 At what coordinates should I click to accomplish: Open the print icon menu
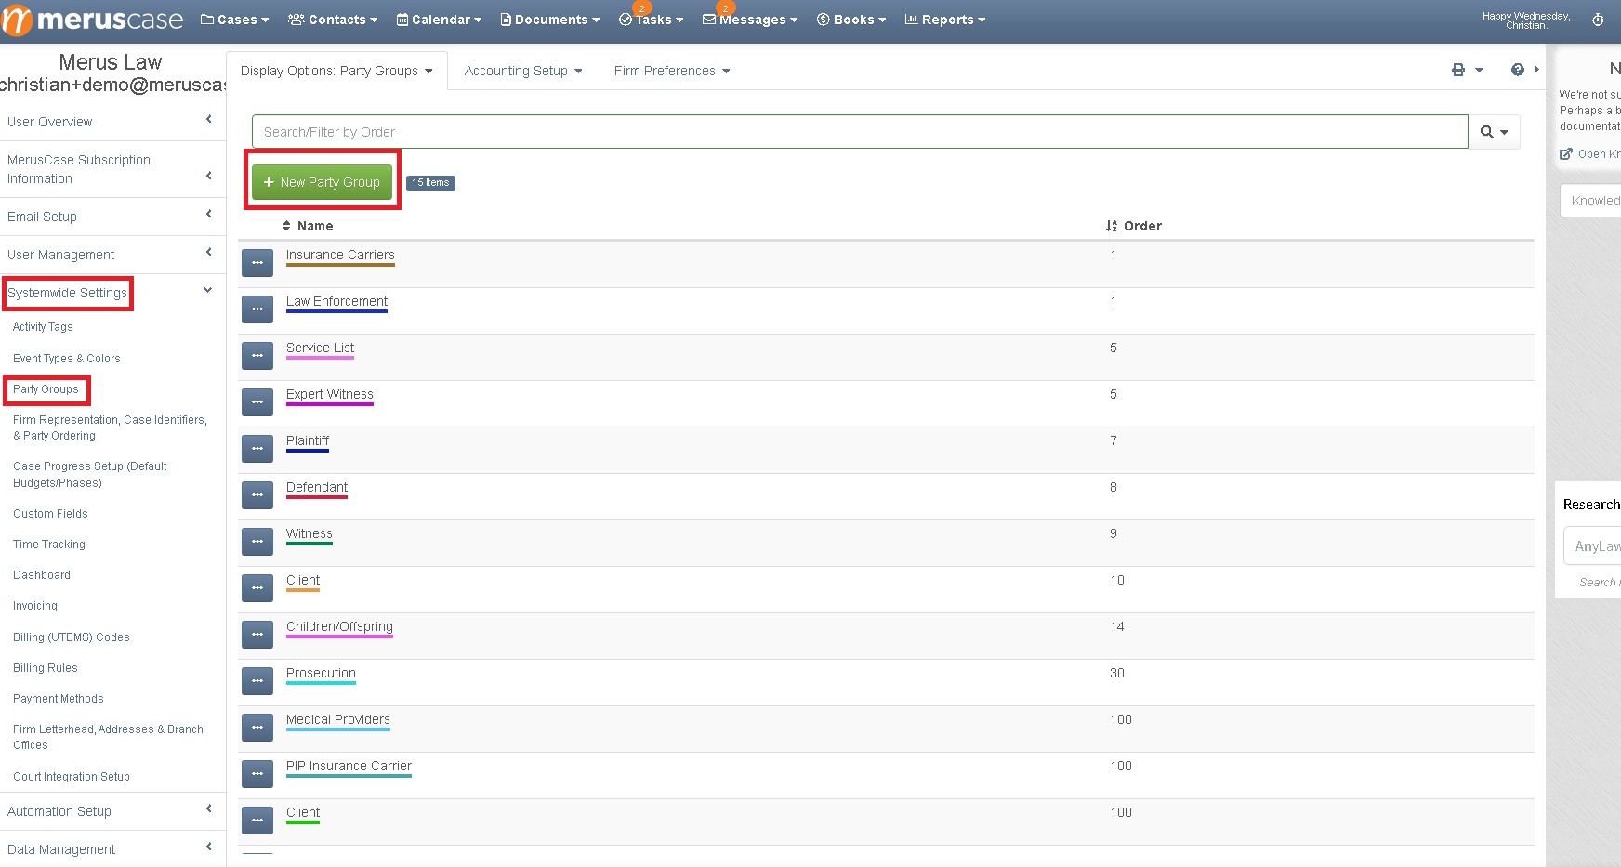[1467, 71]
